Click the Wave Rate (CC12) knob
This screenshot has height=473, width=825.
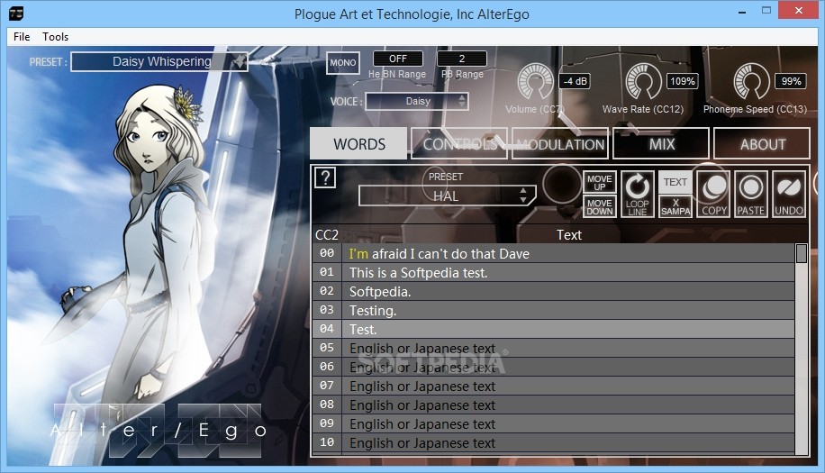[x=643, y=82]
